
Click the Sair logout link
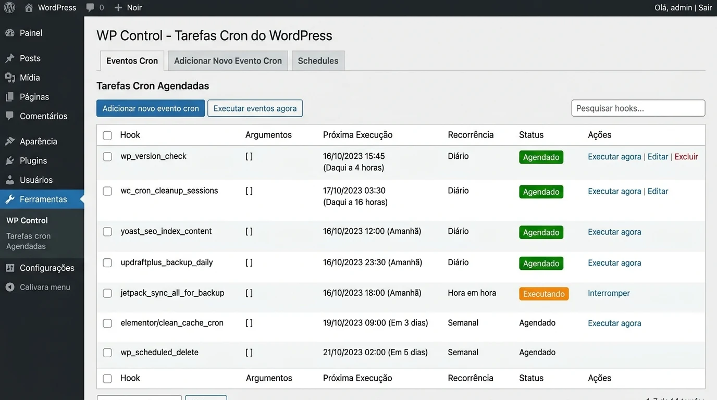click(x=705, y=8)
